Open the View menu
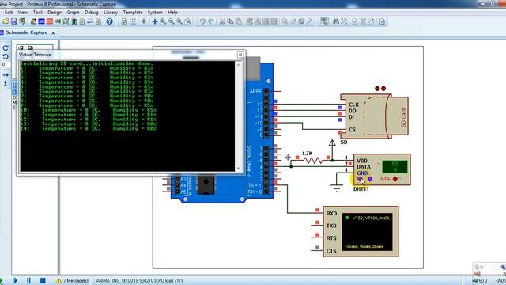Screen dimensions: 506x285 tap(23, 13)
